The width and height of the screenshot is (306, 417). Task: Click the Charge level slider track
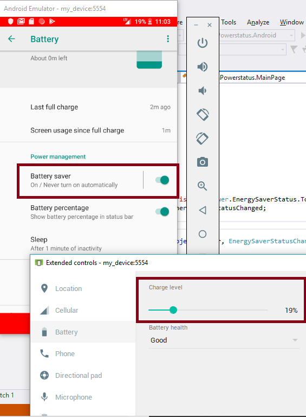(x=208, y=310)
